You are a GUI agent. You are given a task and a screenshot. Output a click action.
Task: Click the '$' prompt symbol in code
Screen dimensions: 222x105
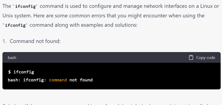[9, 72]
